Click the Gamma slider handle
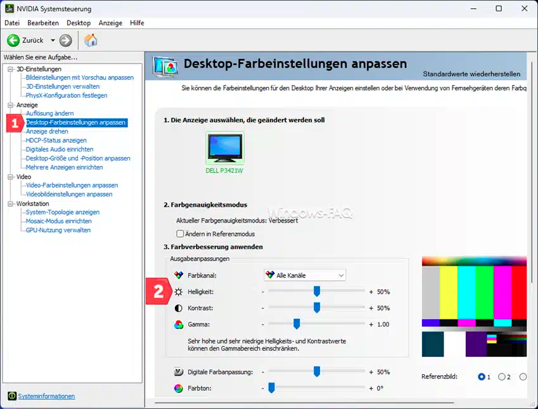The image size is (538, 409). tap(297, 323)
